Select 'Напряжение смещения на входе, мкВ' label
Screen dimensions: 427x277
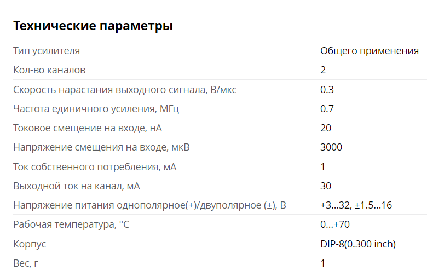click(101, 147)
